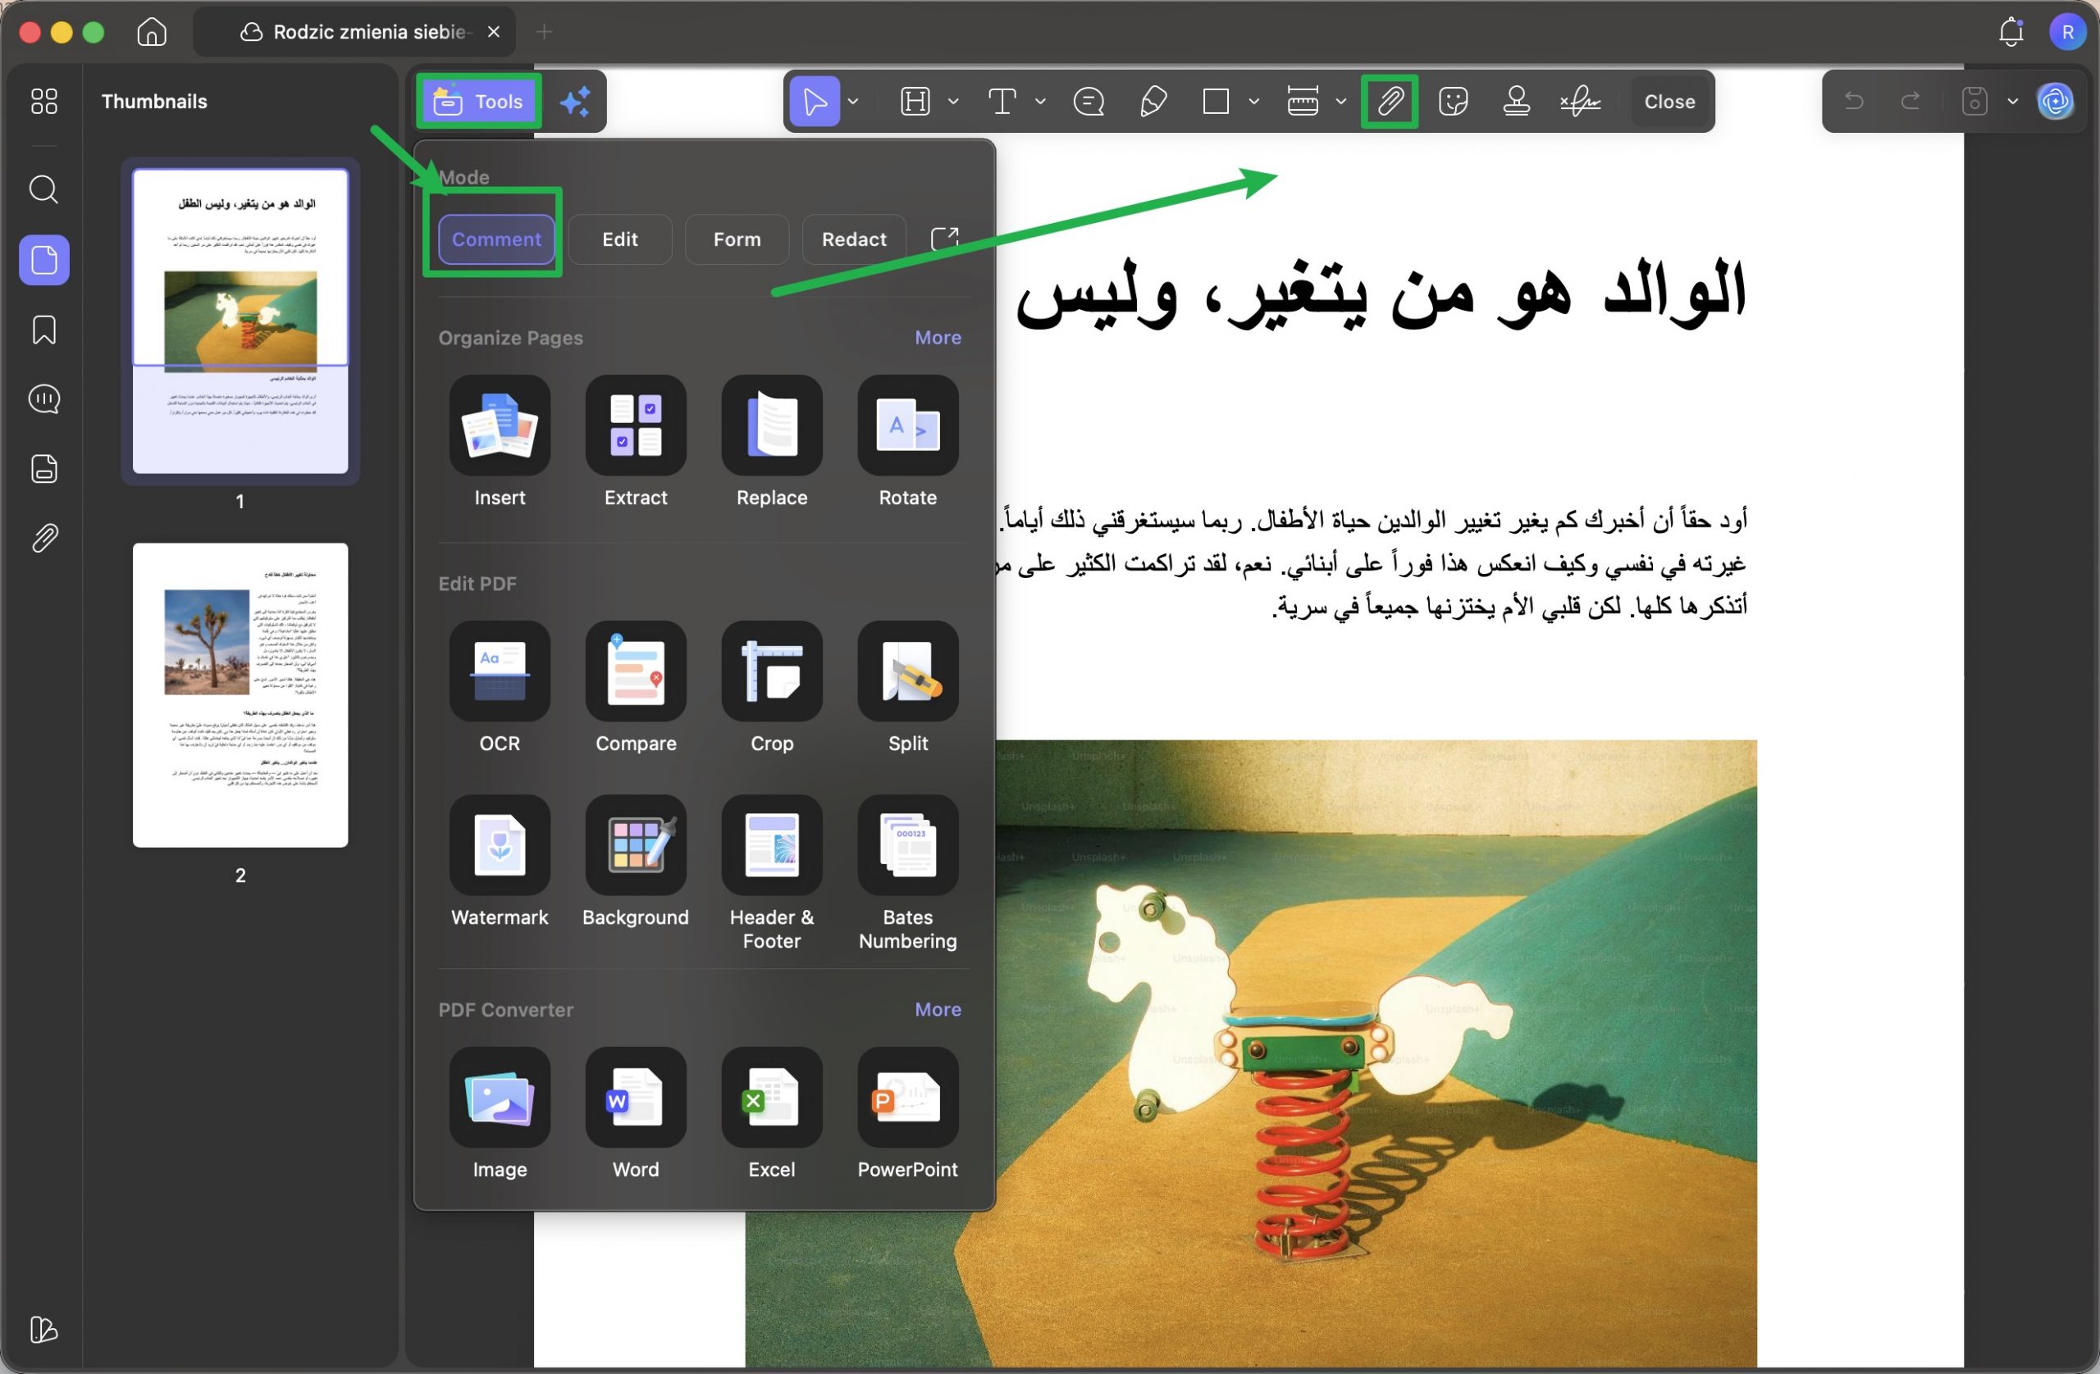Open More options for PDF Converter
This screenshot has height=1374, width=2100.
point(937,1009)
